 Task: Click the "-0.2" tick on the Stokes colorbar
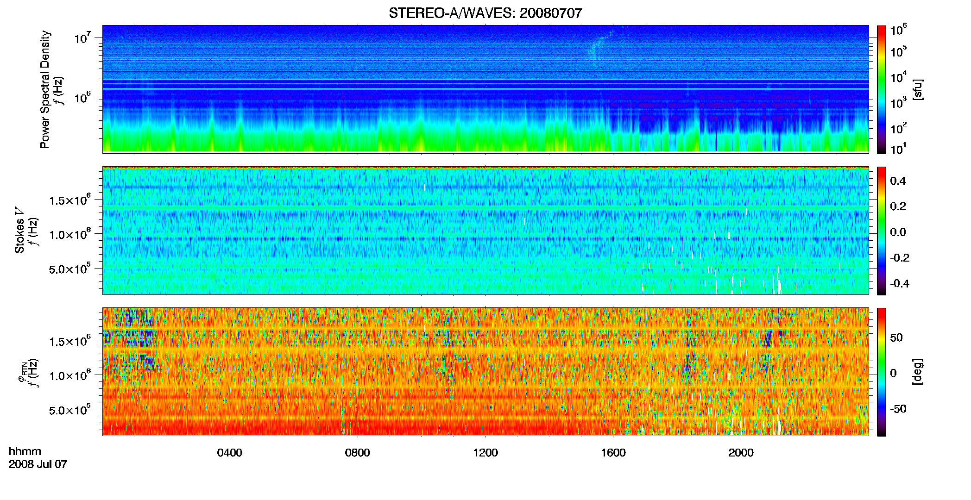[x=900, y=258]
